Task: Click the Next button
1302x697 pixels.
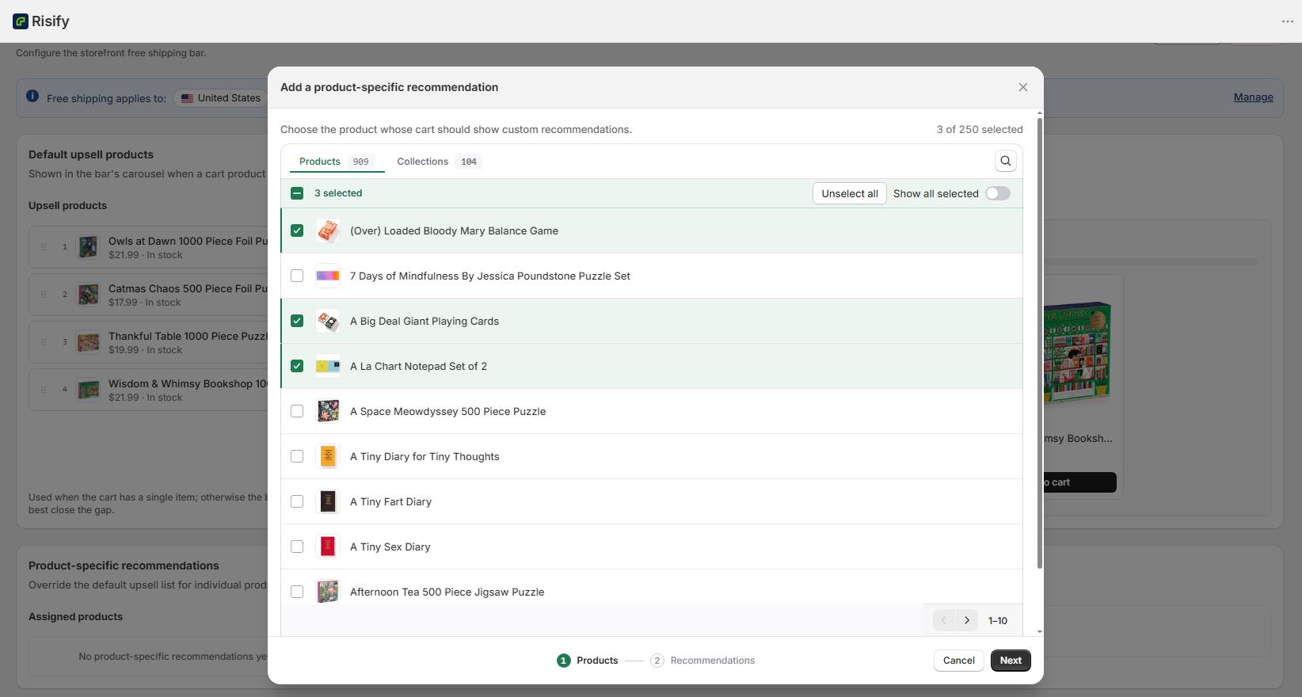Action: (x=1011, y=661)
